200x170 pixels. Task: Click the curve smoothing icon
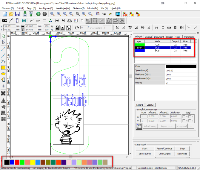(32, 21)
